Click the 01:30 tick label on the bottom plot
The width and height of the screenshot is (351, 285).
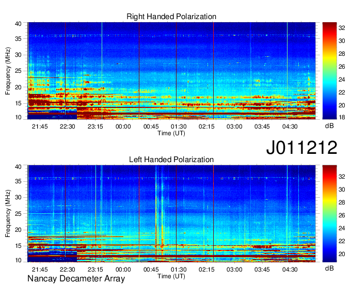179,270
